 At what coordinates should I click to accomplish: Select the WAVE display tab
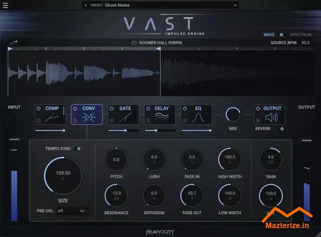[269, 34]
